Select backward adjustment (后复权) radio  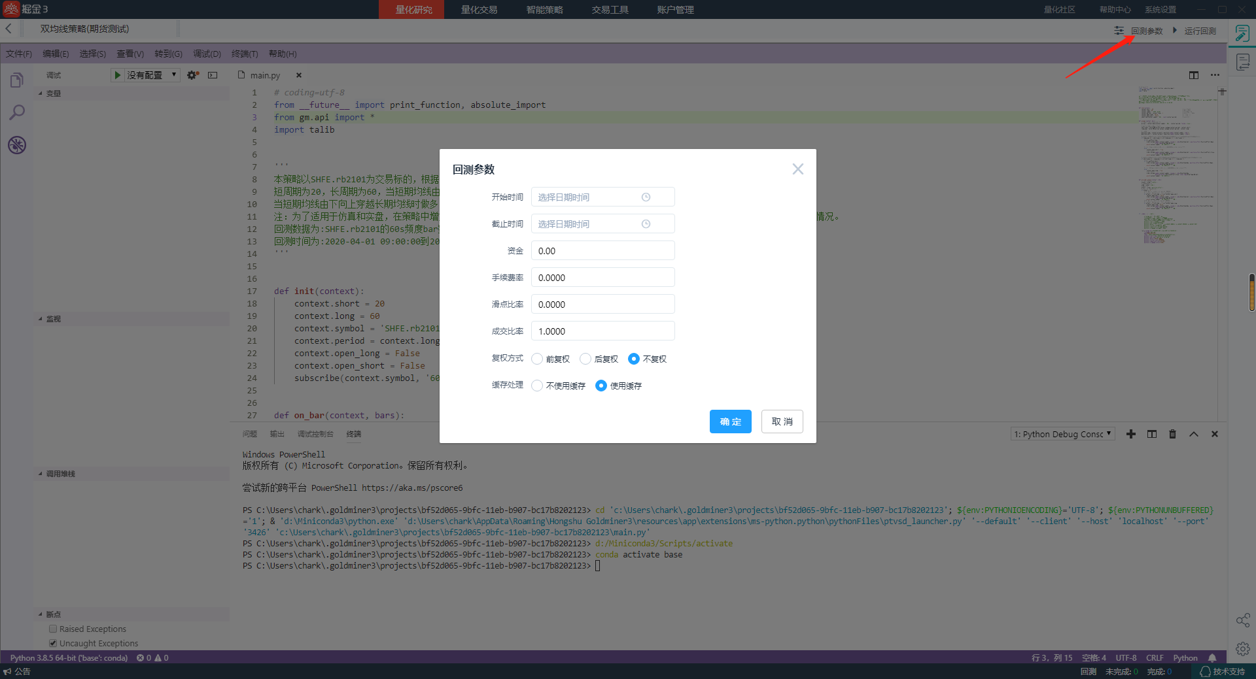(585, 359)
